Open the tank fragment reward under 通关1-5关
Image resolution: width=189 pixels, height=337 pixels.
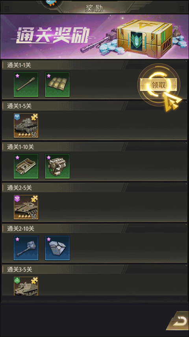click(x=26, y=125)
